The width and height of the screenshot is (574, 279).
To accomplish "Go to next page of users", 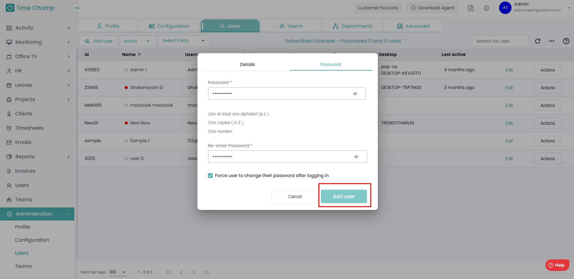I will pyautogui.click(x=194, y=272).
